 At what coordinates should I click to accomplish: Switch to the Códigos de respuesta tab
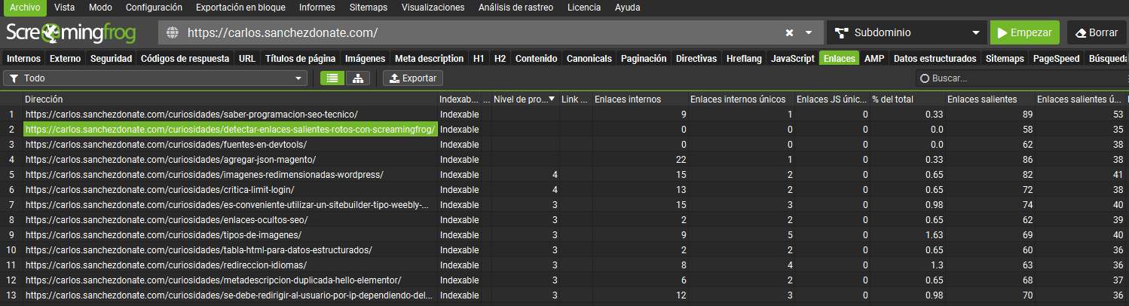pyautogui.click(x=185, y=59)
